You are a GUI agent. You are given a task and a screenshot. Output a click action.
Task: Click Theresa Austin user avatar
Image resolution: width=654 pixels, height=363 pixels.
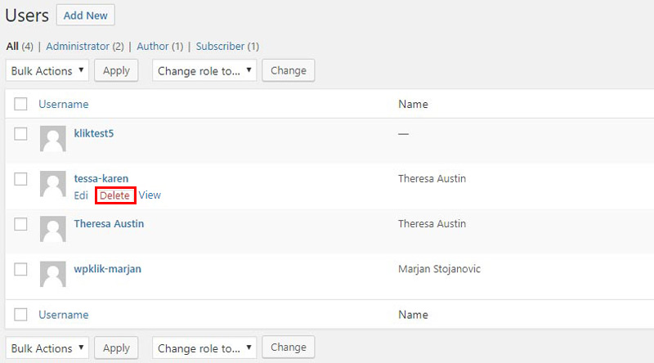[53, 229]
